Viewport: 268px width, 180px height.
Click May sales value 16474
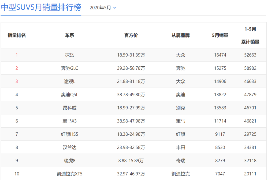click(220, 55)
